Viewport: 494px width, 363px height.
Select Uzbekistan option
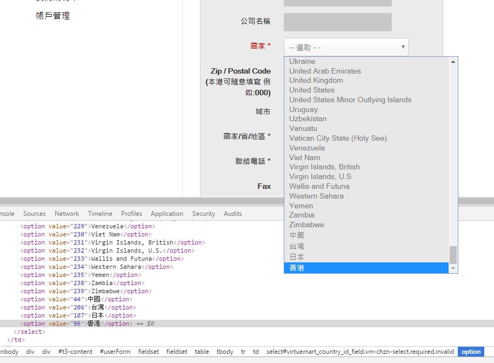[x=366, y=119]
